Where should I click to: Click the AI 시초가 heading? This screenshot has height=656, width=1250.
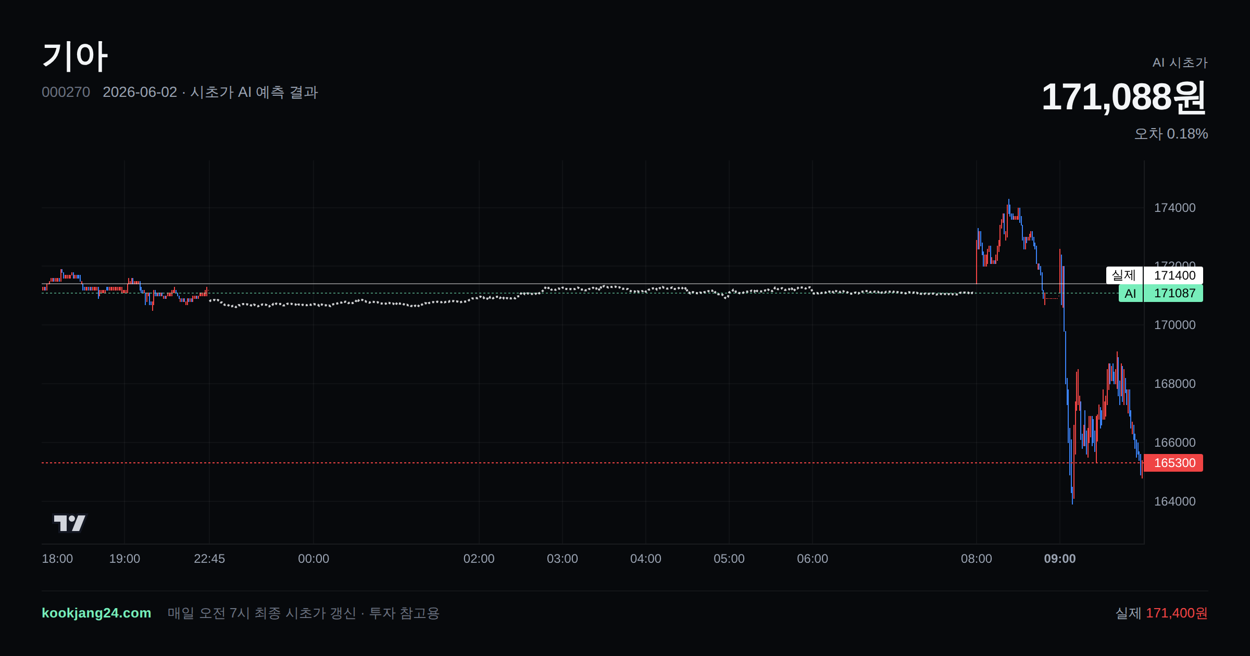coord(1180,62)
